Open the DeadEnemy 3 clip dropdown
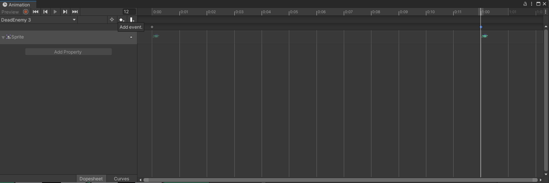549x183 pixels. pyautogui.click(x=39, y=20)
